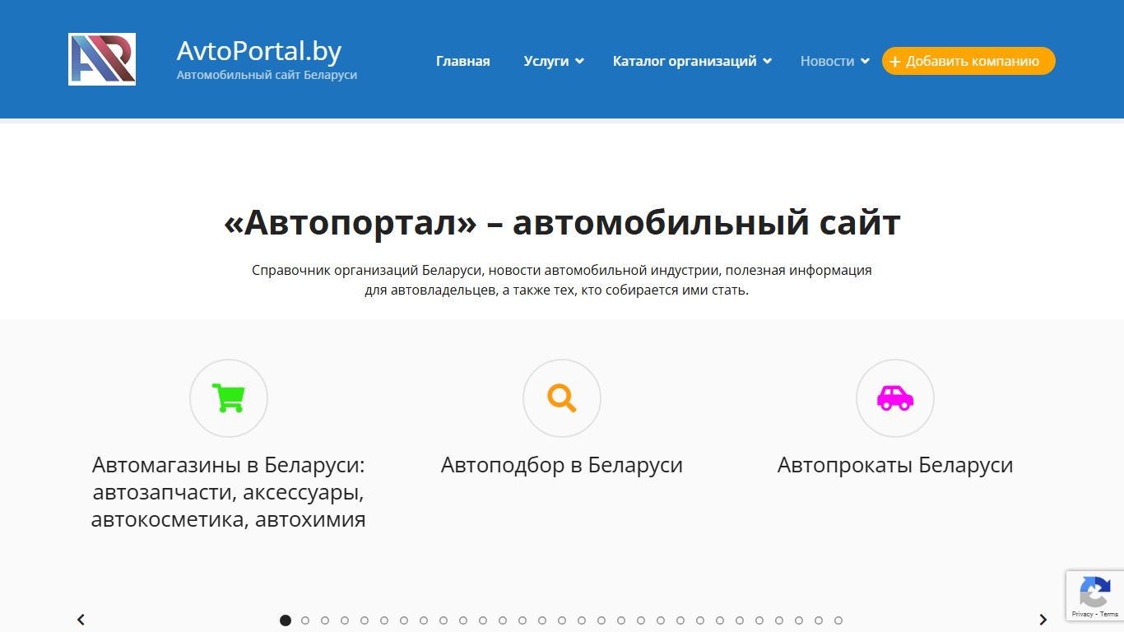1124x632 pixels.
Task: Select the first active carousel dot
Action: pos(286,620)
